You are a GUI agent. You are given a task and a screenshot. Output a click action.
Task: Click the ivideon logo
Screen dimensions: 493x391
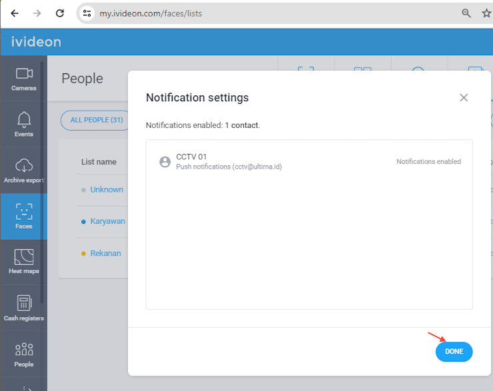pos(36,42)
